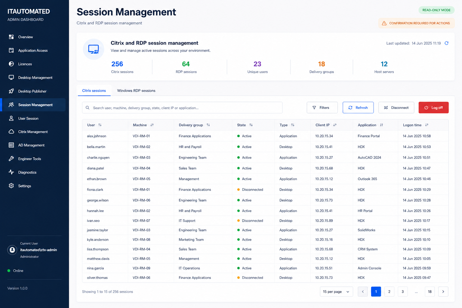This screenshot has width=462, height=308.
Task: Click the Application Access icon
Action: [x=11, y=51]
